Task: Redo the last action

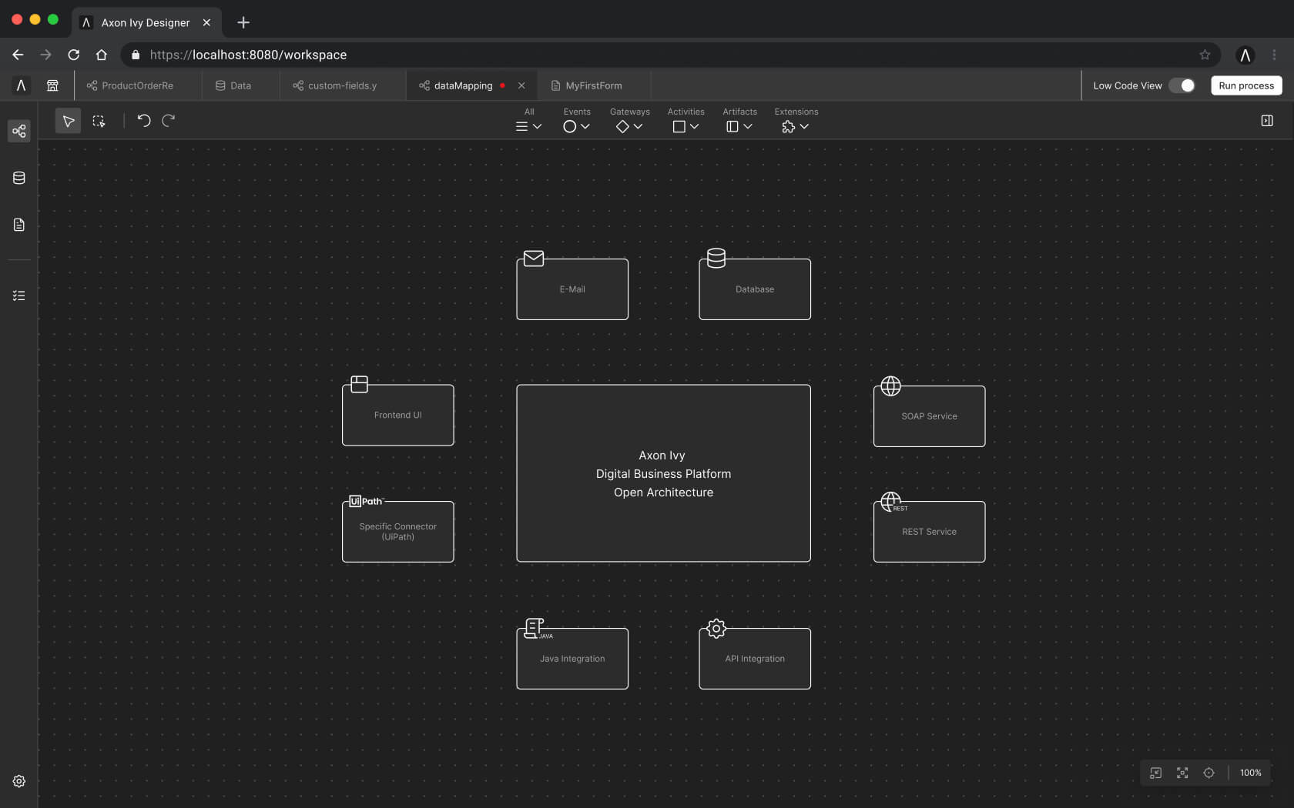Action: (169, 120)
